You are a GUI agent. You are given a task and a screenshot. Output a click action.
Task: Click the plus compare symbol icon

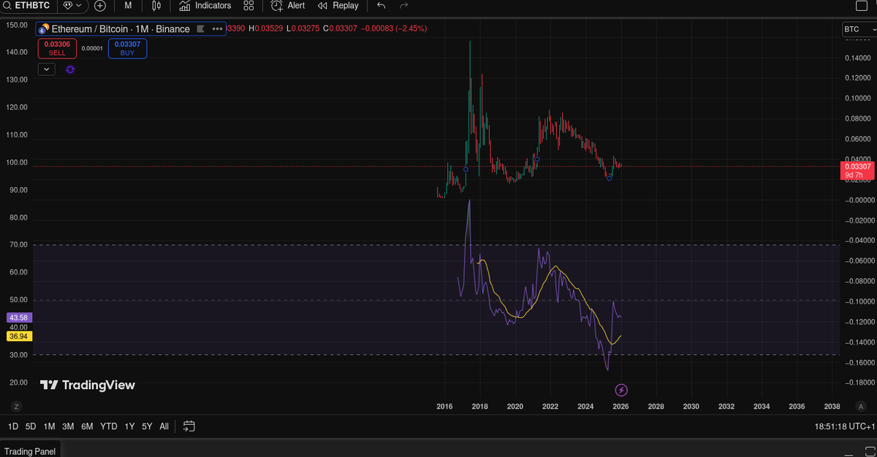click(x=100, y=6)
